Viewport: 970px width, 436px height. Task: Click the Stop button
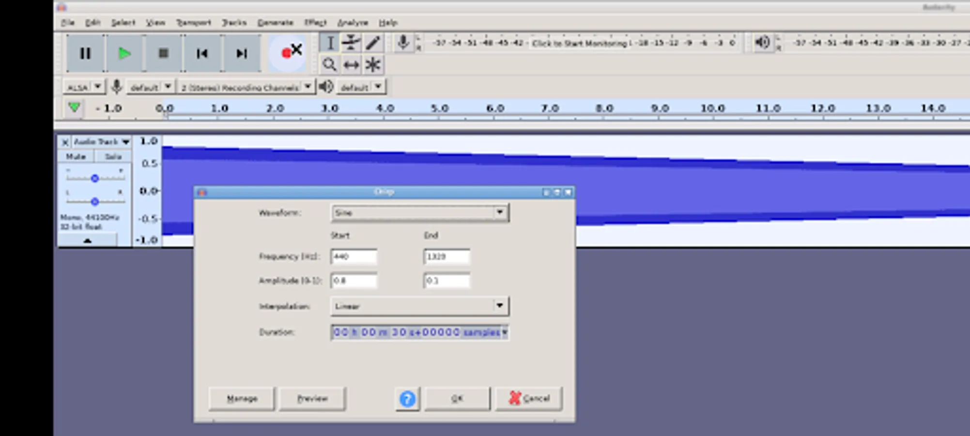click(163, 53)
